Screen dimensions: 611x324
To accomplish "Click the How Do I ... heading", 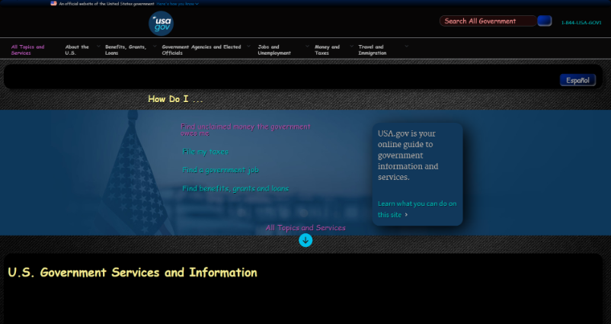I will [x=175, y=99].
